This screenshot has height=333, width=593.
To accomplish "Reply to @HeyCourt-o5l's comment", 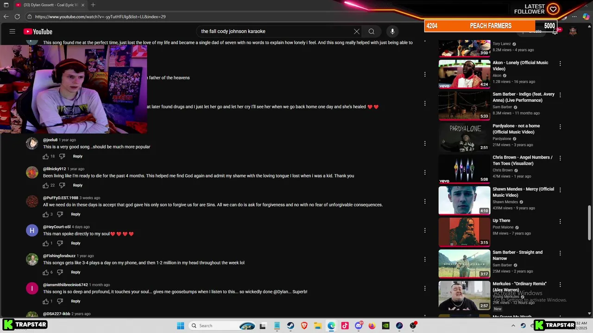I will (76, 243).
